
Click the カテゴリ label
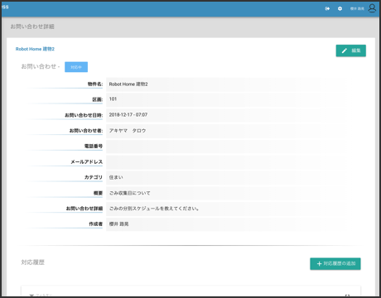[x=94, y=177]
